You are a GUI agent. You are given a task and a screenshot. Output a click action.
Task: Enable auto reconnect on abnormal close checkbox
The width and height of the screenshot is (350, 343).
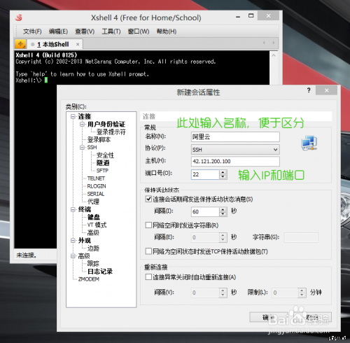click(x=148, y=277)
